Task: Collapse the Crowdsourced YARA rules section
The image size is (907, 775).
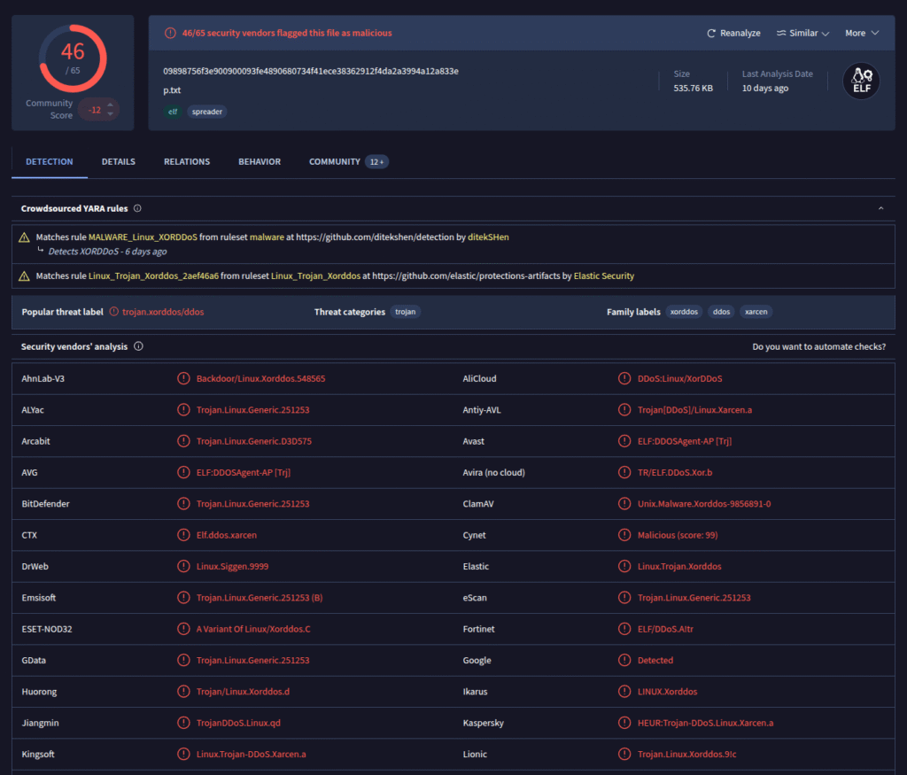Action: pos(880,209)
